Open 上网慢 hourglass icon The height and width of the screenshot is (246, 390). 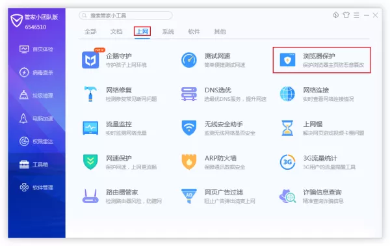[x=287, y=128]
